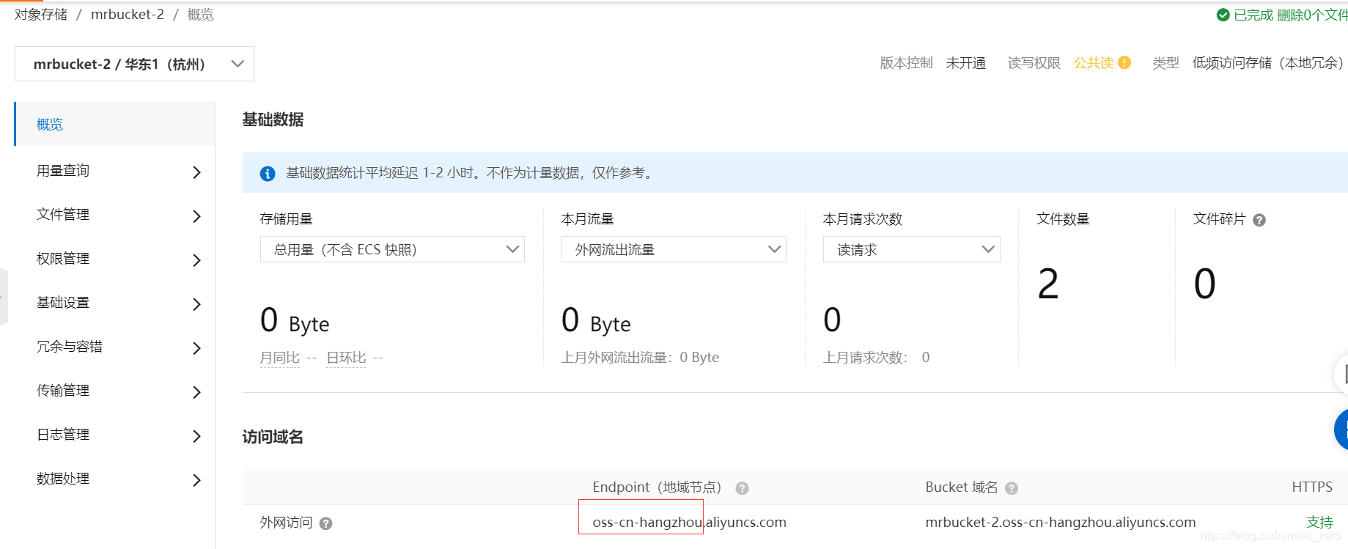Expand the 日志管理 sidebar section
This screenshot has width=1348, height=549.
click(x=114, y=435)
